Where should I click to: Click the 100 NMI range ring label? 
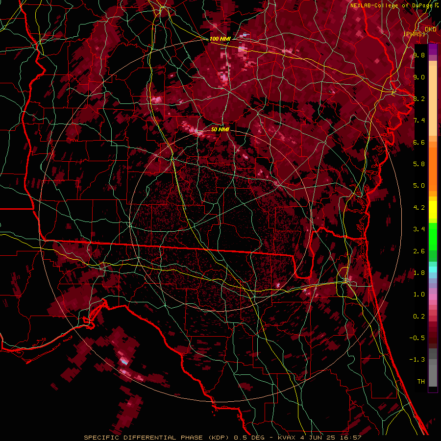click(x=220, y=39)
